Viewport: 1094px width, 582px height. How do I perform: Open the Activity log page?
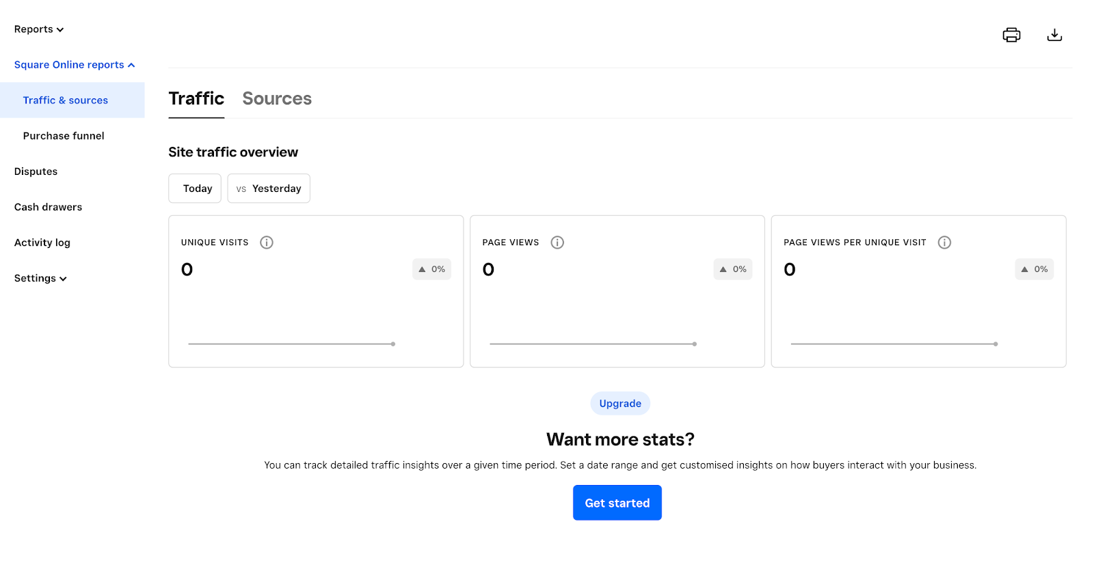pos(42,242)
